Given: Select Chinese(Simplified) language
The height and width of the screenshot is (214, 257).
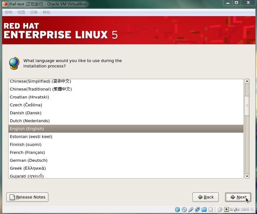Looking at the screenshot, I should coord(126,81).
